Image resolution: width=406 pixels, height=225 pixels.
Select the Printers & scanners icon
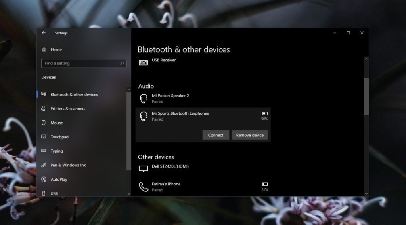44,108
